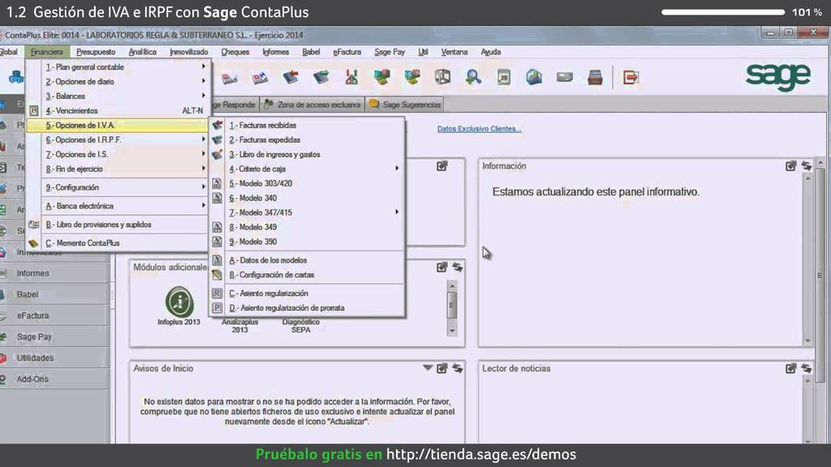Expand Opciones de I.R.P.F. submenu
This screenshot has width=831, height=467.
coord(203,139)
